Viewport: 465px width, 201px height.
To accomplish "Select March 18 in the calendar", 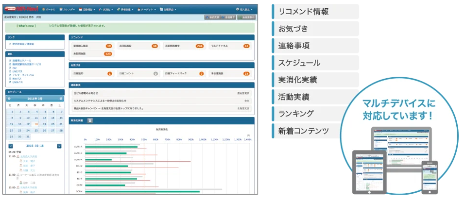I will pos(36,124).
